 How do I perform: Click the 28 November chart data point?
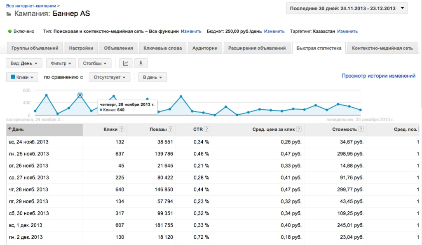click(80, 95)
